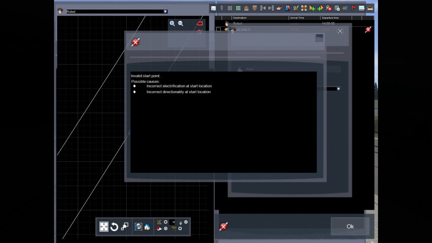
Task: Open the Robol driver dropdown
Action: coord(165,12)
